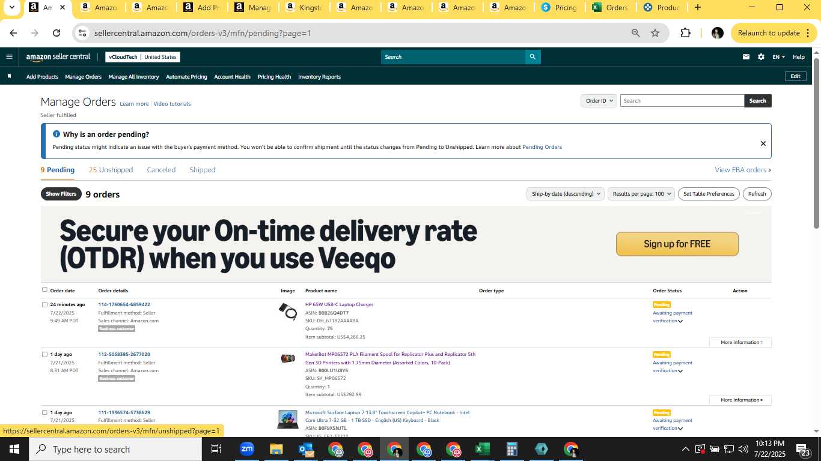This screenshot has width=821, height=461.
Task: Open Calculator from the taskbar
Action: (x=511, y=449)
